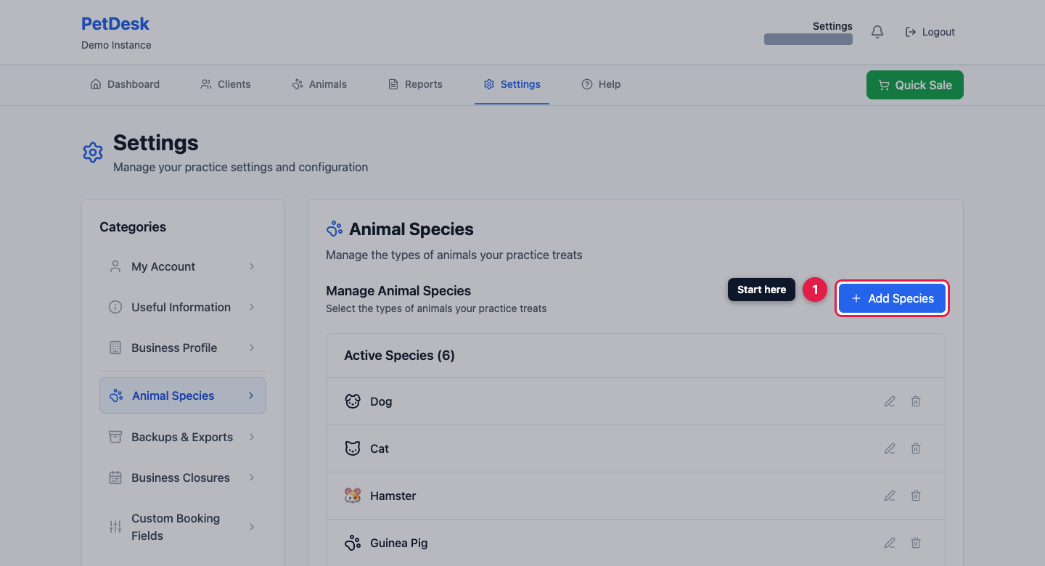Select Animal Species category
This screenshot has height=566, width=1045.
(x=183, y=395)
